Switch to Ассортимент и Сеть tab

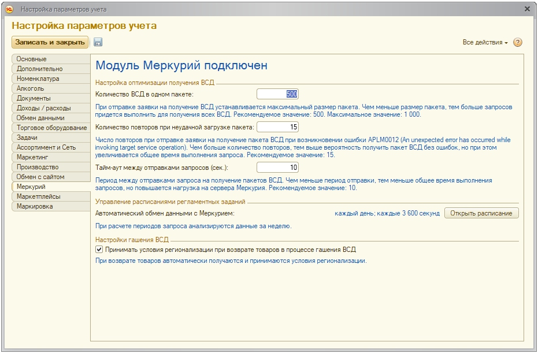point(51,147)
